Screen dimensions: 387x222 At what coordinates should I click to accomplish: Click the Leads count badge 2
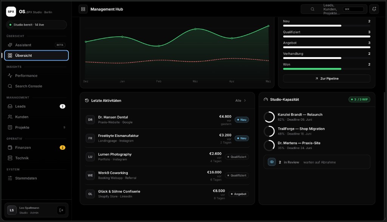[x=62, y=106]
